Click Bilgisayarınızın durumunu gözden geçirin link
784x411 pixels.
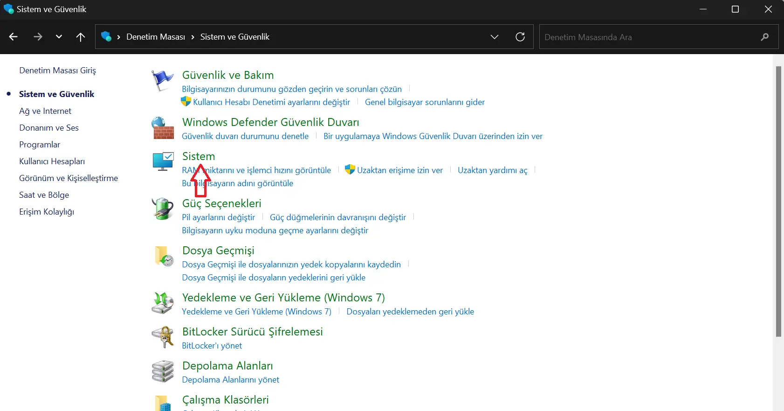(292, 89)
